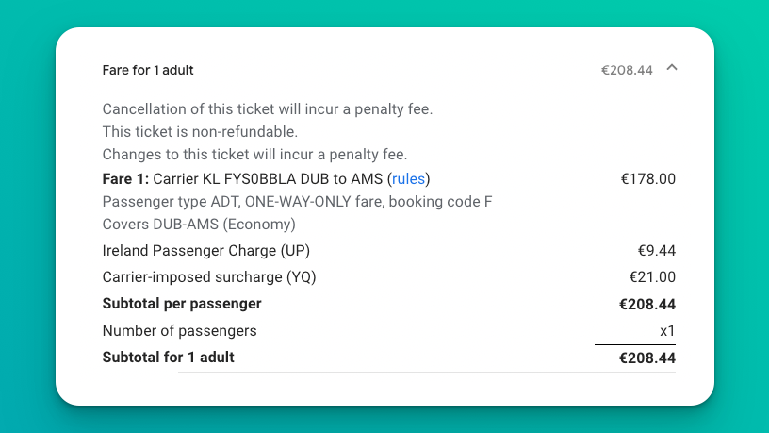Select the cancellation penalty fee notice

click(267, 109)
